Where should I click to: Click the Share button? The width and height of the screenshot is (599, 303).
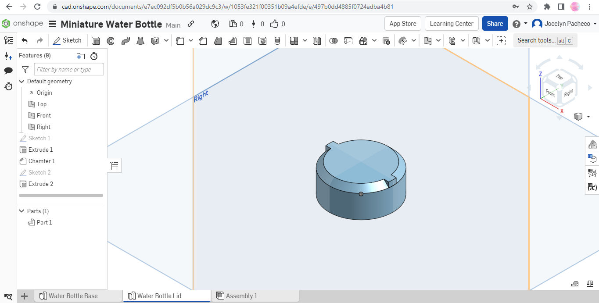495,24
